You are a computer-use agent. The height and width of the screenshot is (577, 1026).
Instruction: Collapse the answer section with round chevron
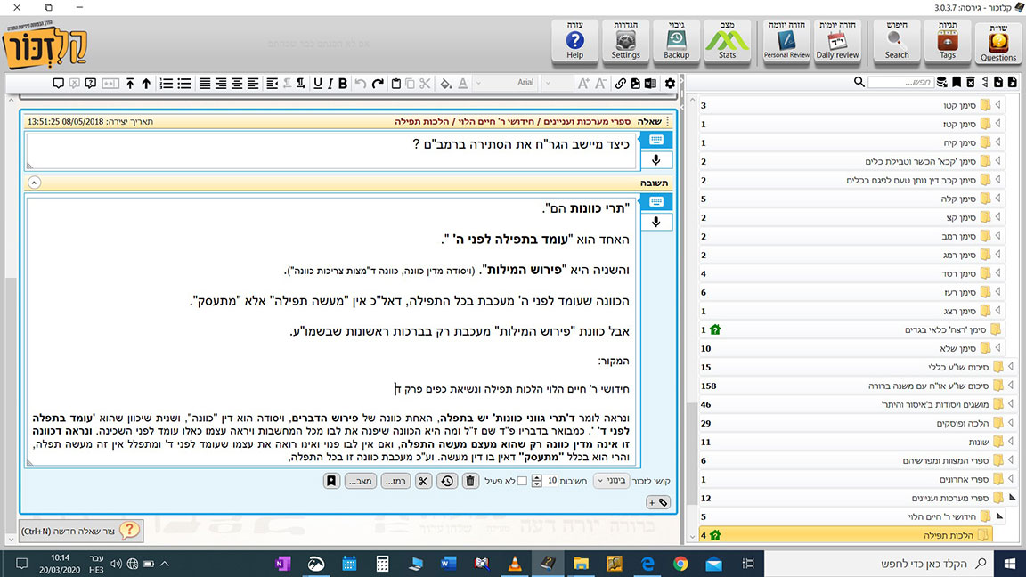point(35,182)
